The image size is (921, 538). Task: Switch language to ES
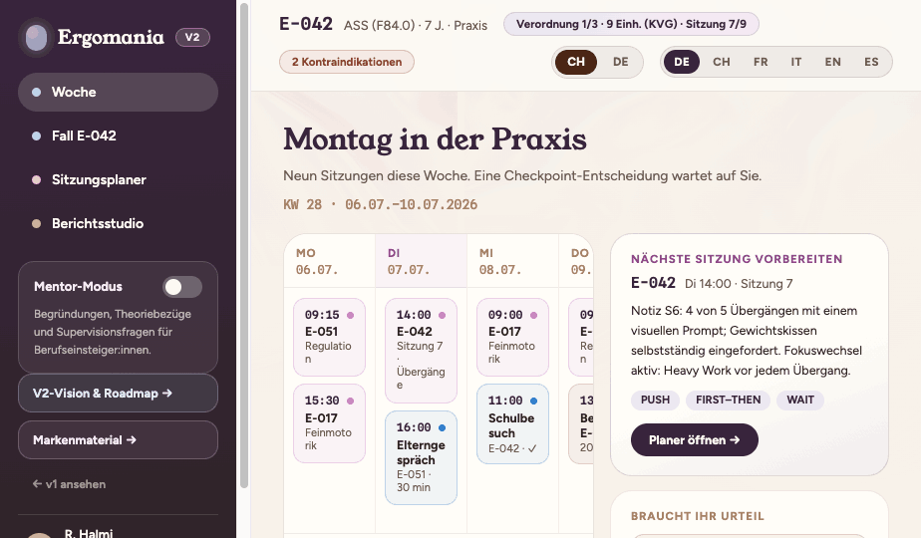[x=871, y=62]
